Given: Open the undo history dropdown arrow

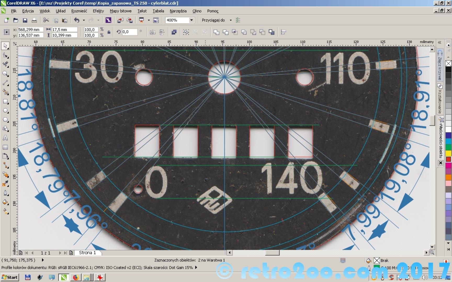Looking at the screenshot, I should 84,20.
